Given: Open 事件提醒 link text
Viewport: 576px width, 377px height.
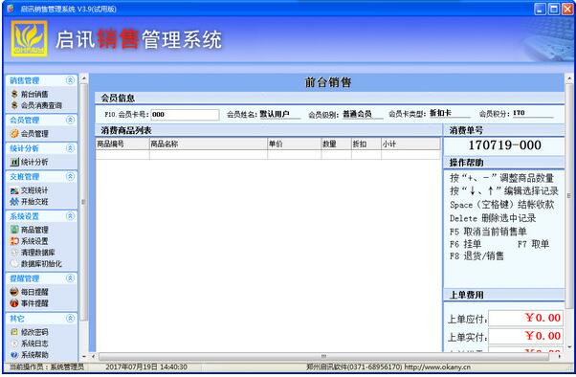Looking at the screenshot, I should pos(34,303).
